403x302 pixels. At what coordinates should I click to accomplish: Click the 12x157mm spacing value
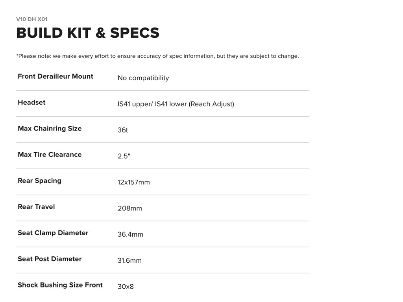point(134,182)
